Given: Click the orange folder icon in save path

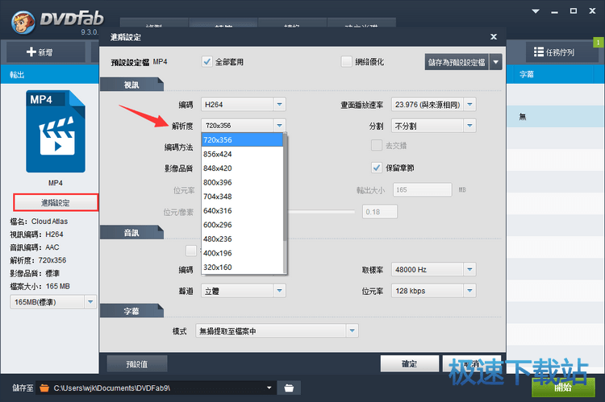Looking at the screenshot, I should (x=44, y=387).
